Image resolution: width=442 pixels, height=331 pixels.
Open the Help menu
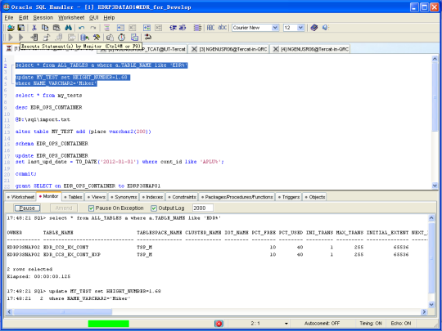pos(109,17)
